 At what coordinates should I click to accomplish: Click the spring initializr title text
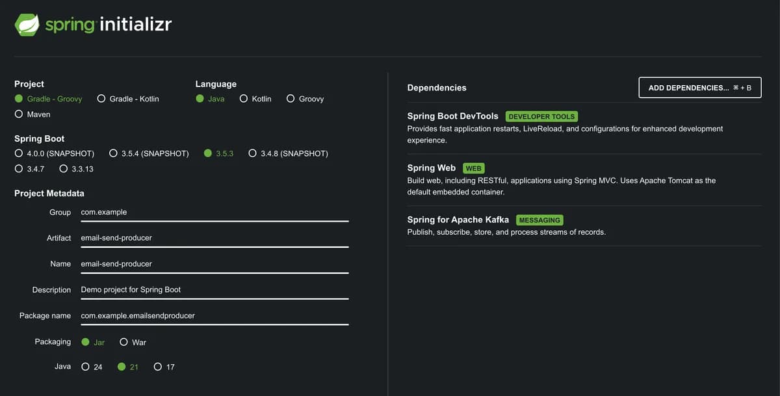[109, 25]
